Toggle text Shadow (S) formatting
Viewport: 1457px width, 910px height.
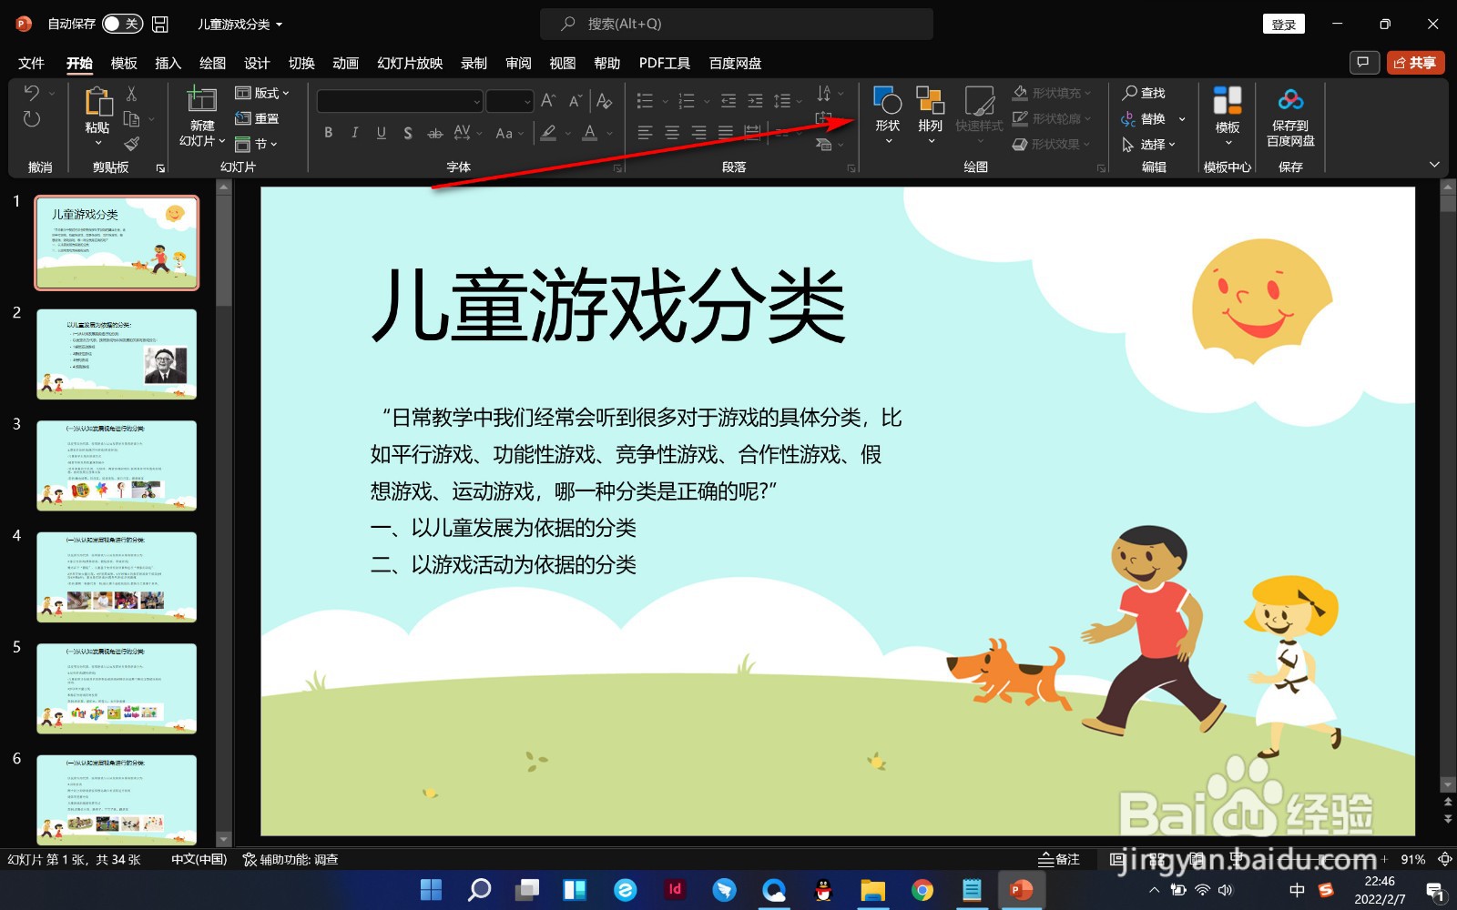click(407, 133)
